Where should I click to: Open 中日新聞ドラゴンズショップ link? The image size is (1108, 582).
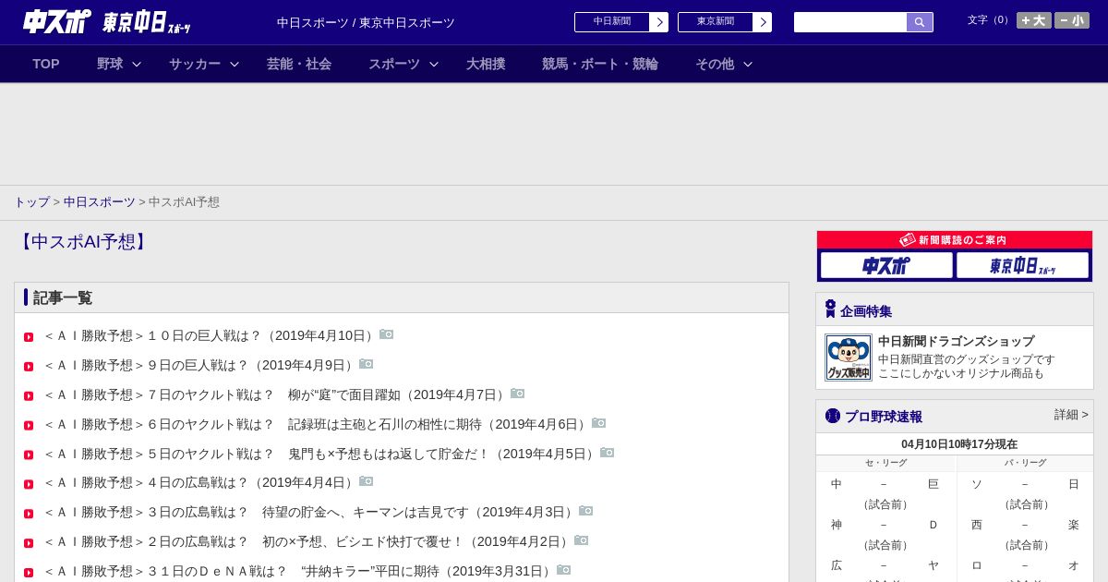point(956,341)
